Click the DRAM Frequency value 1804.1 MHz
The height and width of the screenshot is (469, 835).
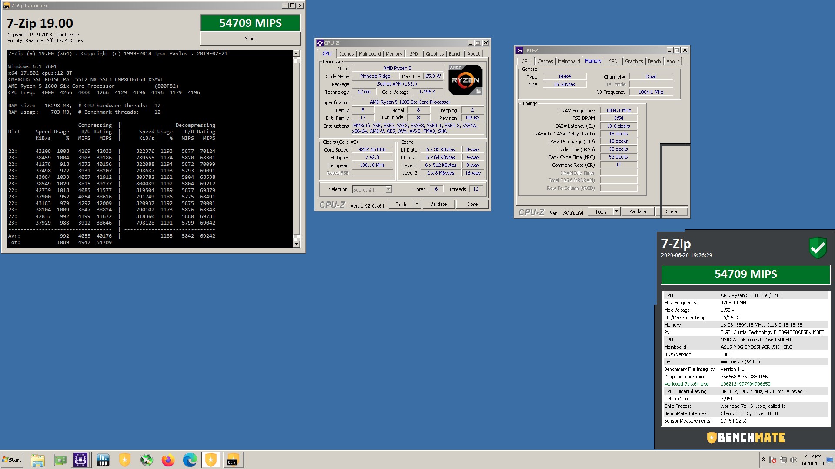[618, 110]
